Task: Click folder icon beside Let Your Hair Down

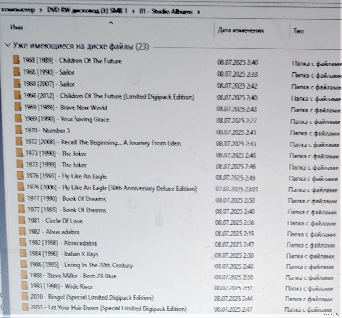Action: click(26, 307)
